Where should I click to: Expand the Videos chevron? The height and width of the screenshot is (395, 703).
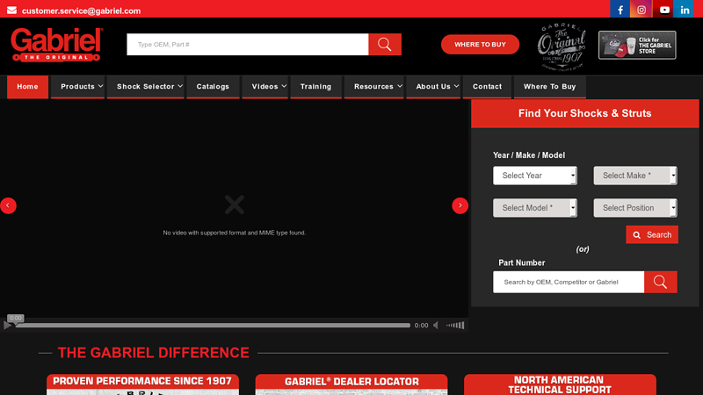[x=284, y=86]
